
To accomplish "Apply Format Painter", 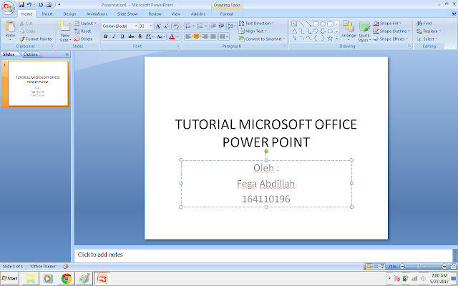I will [x=36, y=39].
